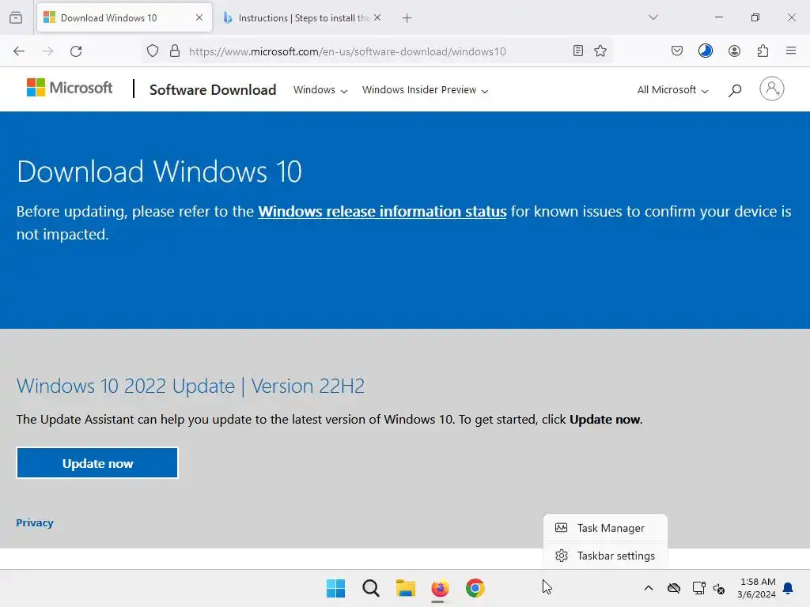Go back to the previous page
Image resolution: width=810 pixels, height=607 pixels.
[19, 51]
